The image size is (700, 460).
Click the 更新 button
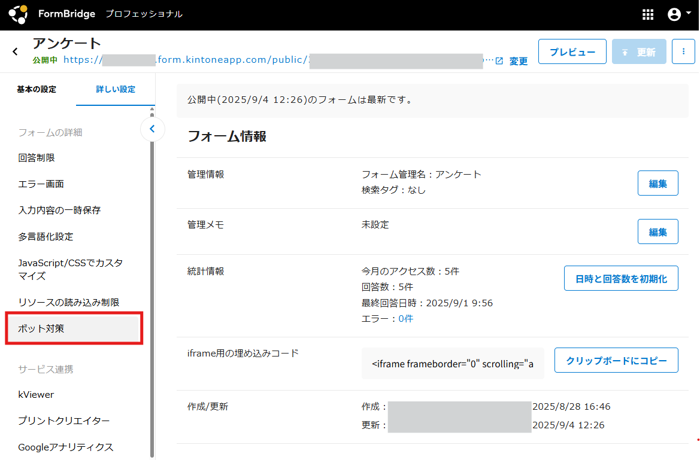click(x=639, y=52)
